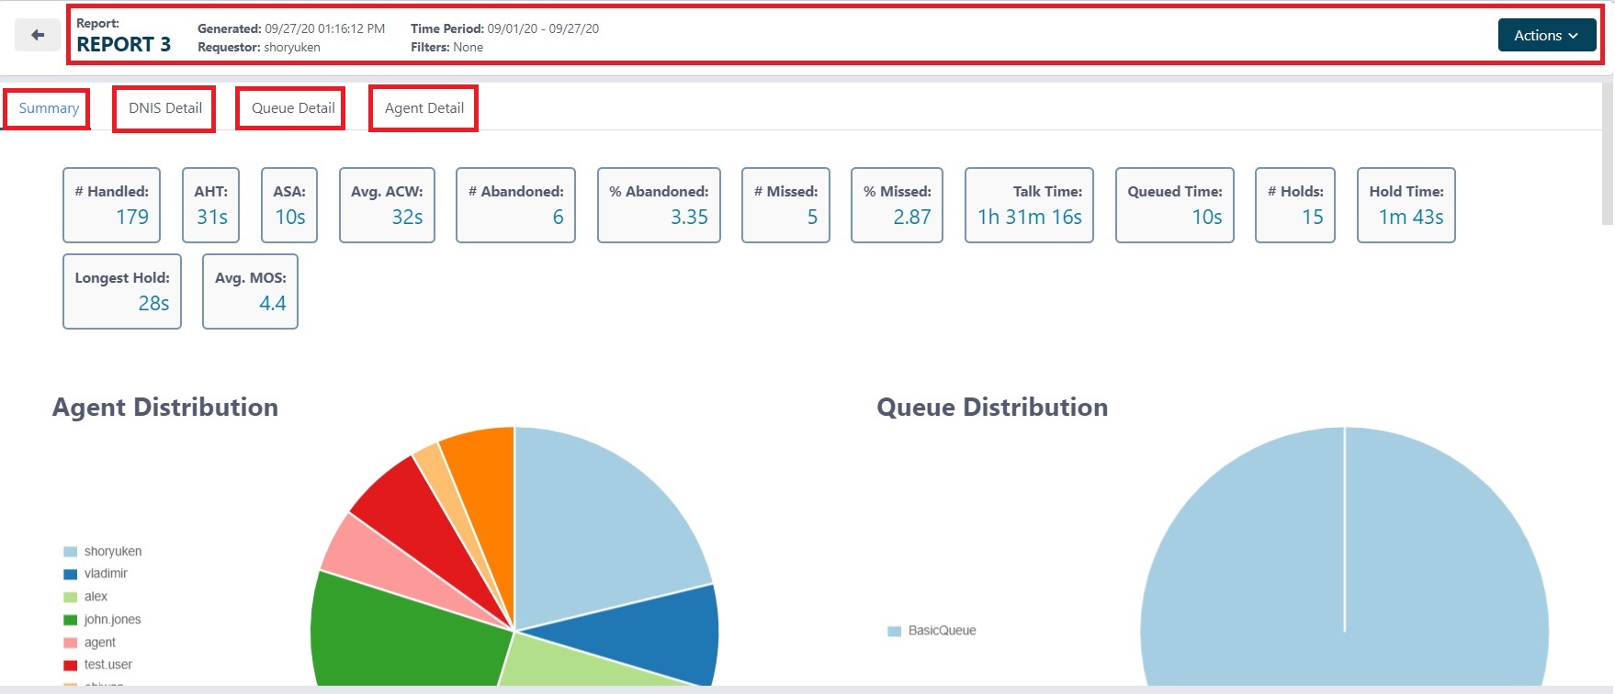Click the test.user legend color swatch

pyautogui.click(x=70, y=665)
